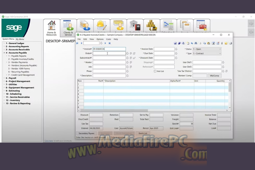Click in the User Def1 input field

(x=207, y=62)
